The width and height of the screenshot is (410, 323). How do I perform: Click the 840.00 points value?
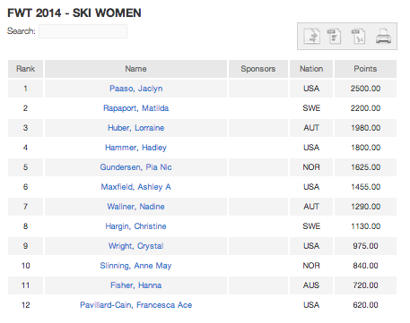point(365,266)
